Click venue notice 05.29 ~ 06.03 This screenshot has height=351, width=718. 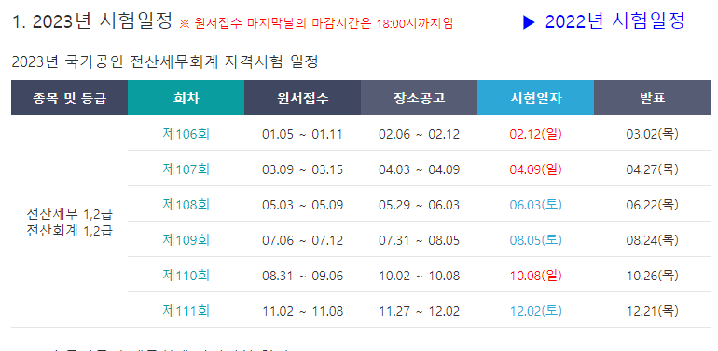point(419,205)
